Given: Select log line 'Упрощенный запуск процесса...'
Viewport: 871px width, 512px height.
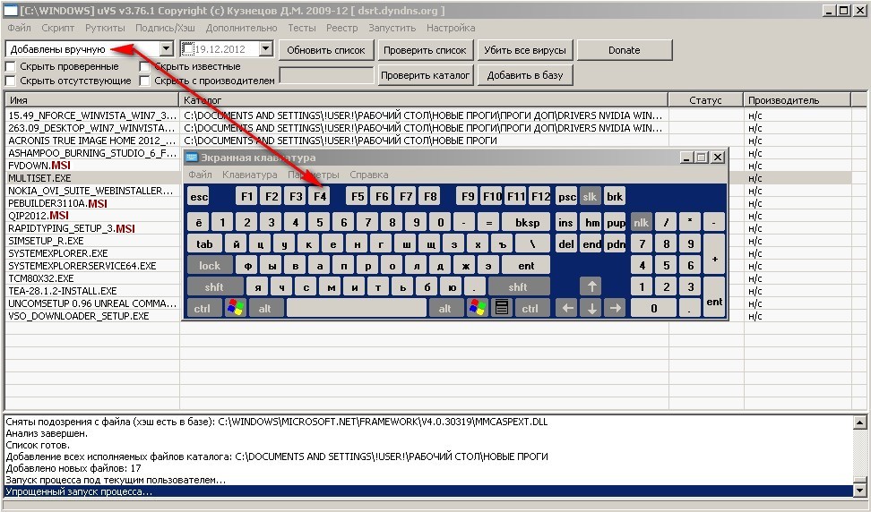Looking at the screenshot, I should 428,491.
